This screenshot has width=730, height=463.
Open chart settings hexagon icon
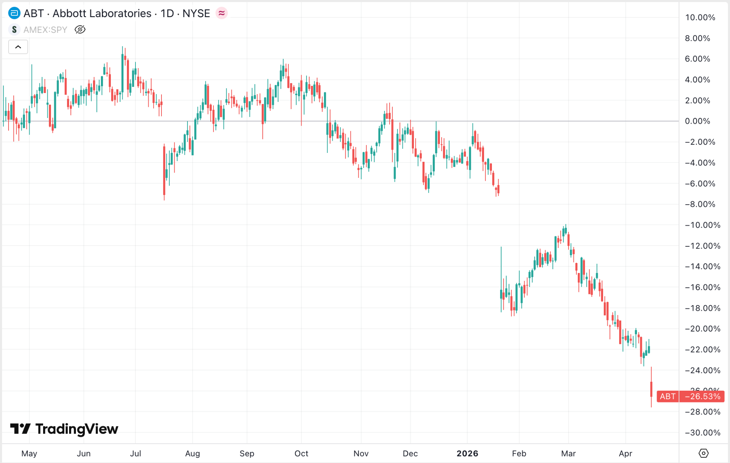(x=703, y=453)
